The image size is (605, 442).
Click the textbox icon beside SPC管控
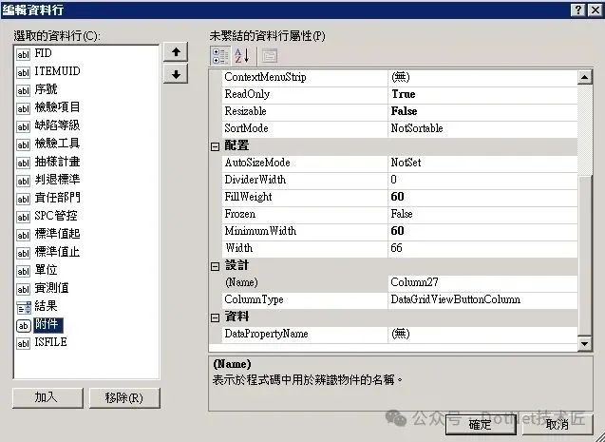(23, 217)
